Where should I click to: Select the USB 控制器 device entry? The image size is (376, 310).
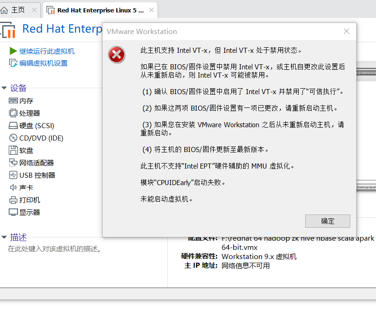37,175
